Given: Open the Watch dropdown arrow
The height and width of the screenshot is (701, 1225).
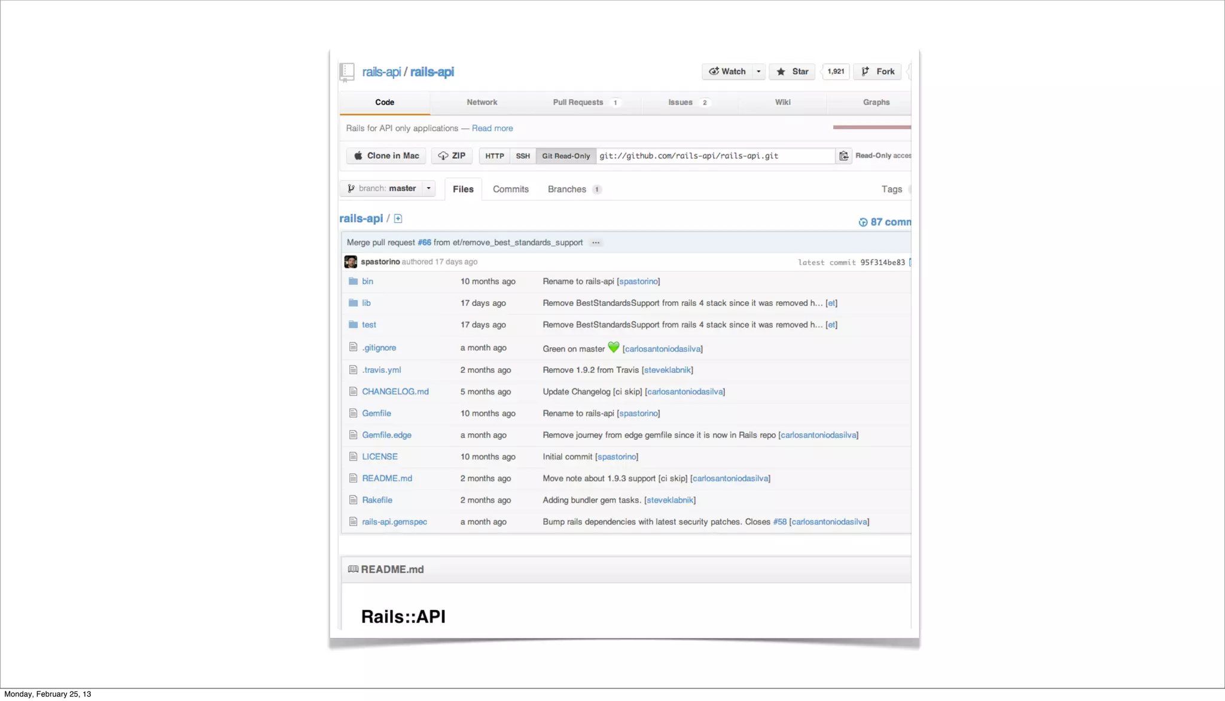Looking at the screenshot, I should coord(758,72).
